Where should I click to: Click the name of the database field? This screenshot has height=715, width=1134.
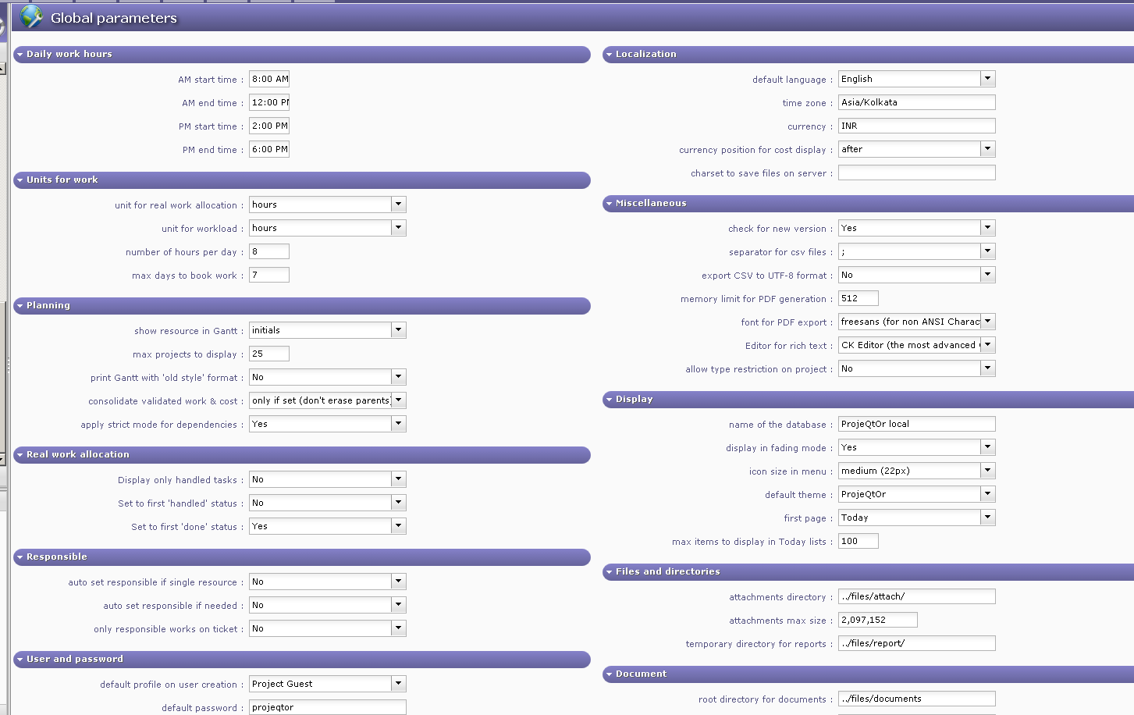(x=916, y=424)
